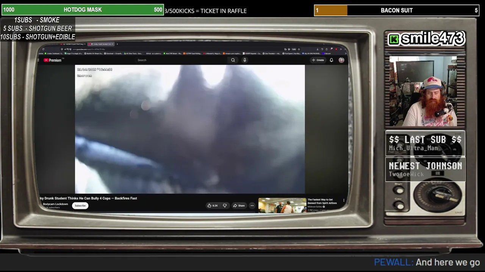
Task: Click the Kick logo beside smile473
Action: (394, 39)
